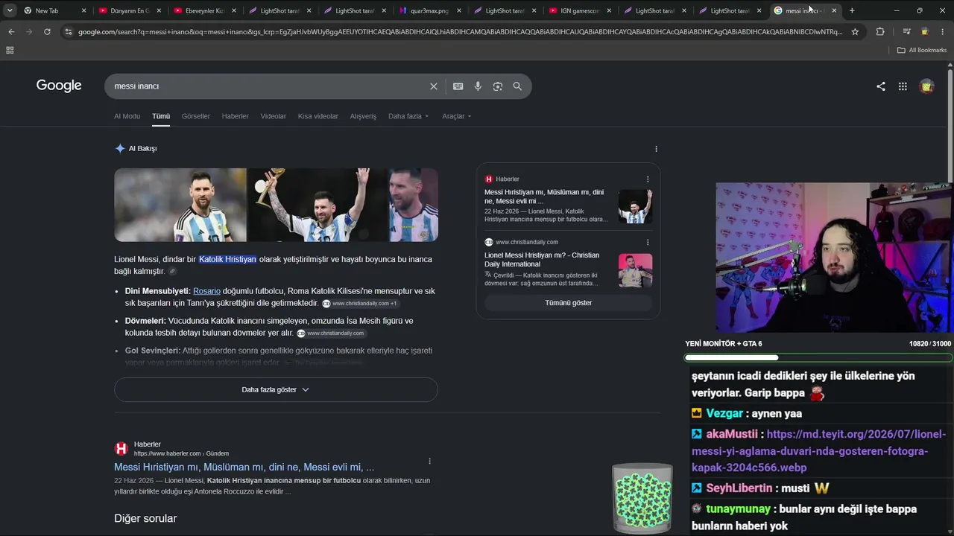
Task: Open 'Messi Hıristiyan mı, Müslüman mı' result title
Action: [x=244, y=468]
